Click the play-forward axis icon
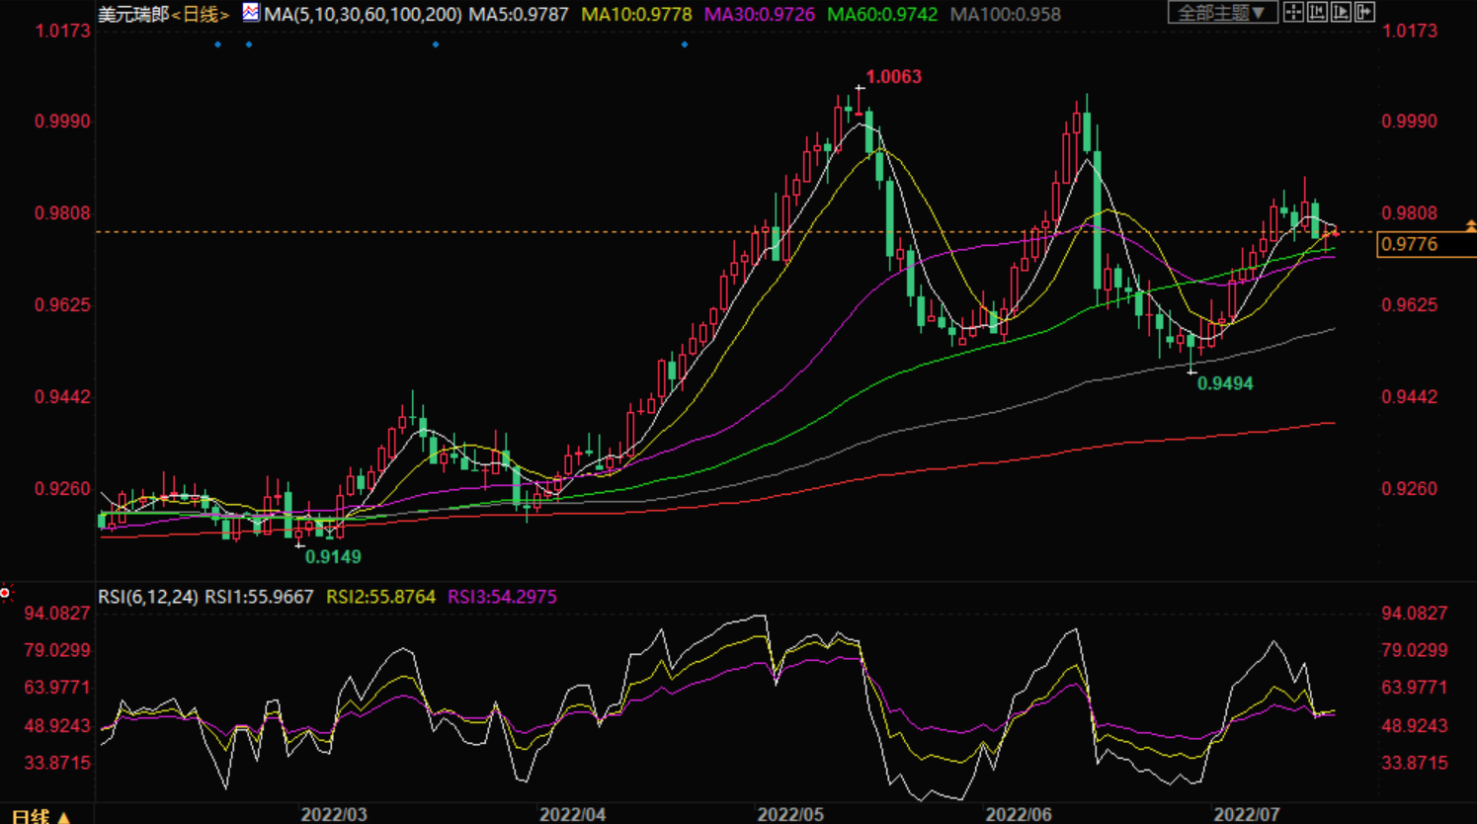Screen dimensions: 1477x824 (1341, 12)
